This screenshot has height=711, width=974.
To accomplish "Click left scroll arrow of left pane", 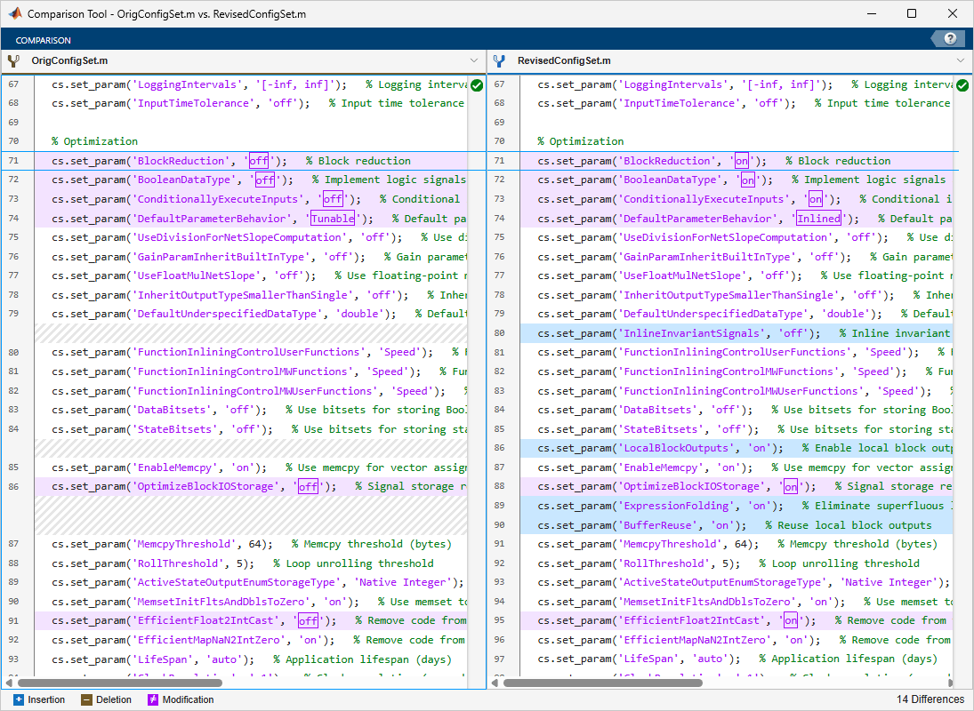I will (x=8, y=683).
